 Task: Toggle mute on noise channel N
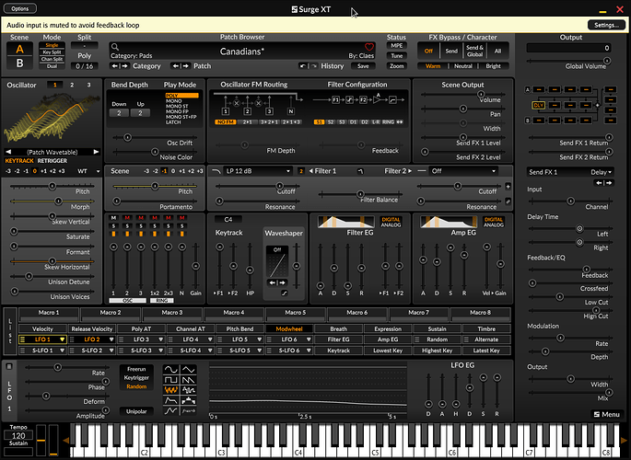tap(181, 218)
